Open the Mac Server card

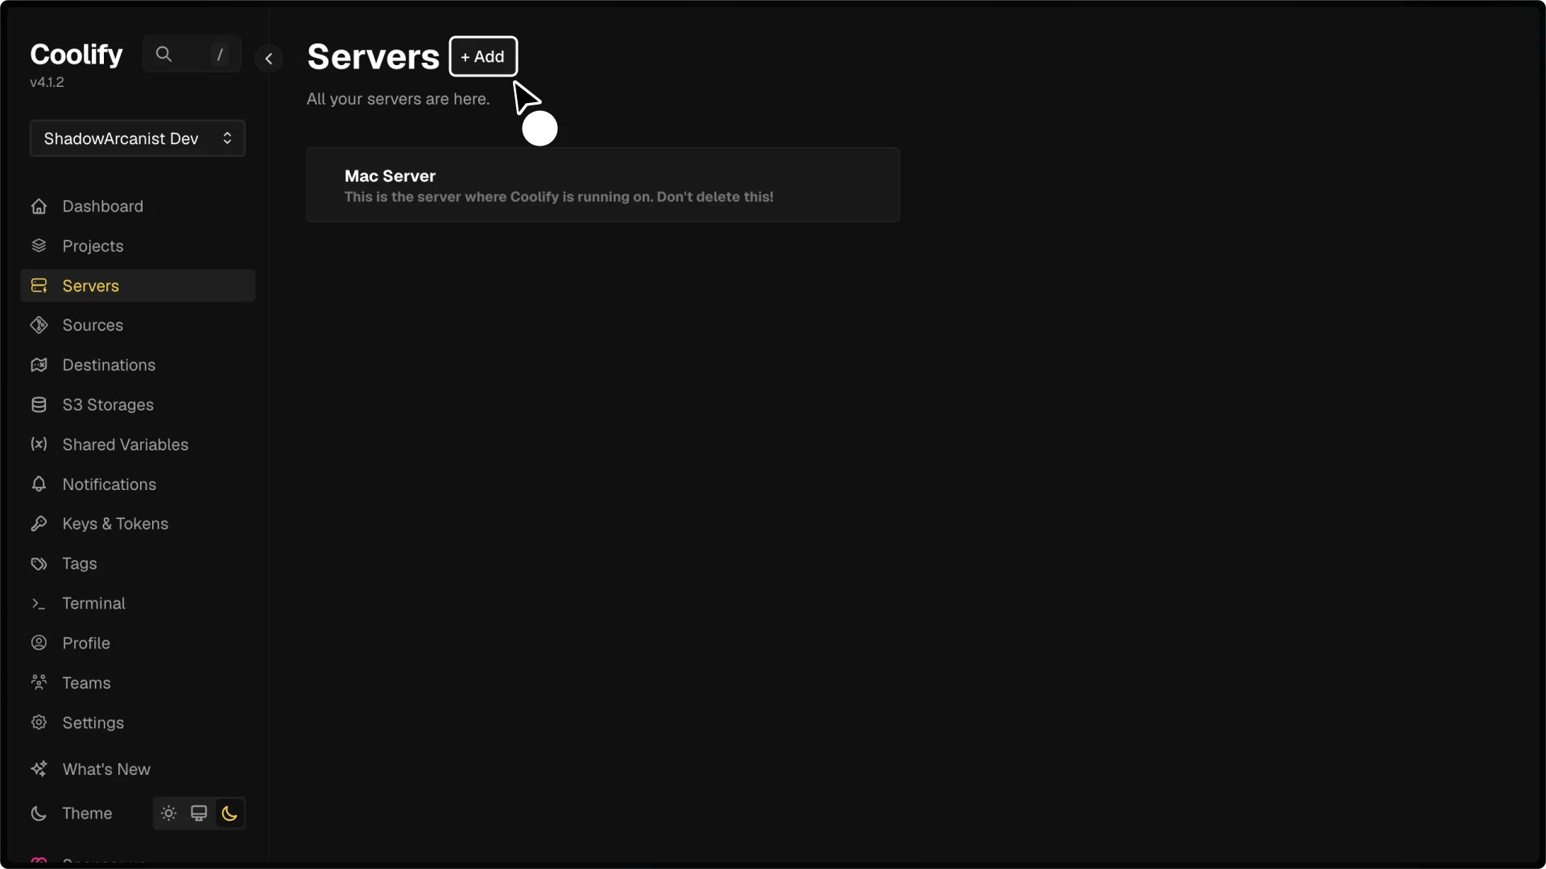point(602,185)
